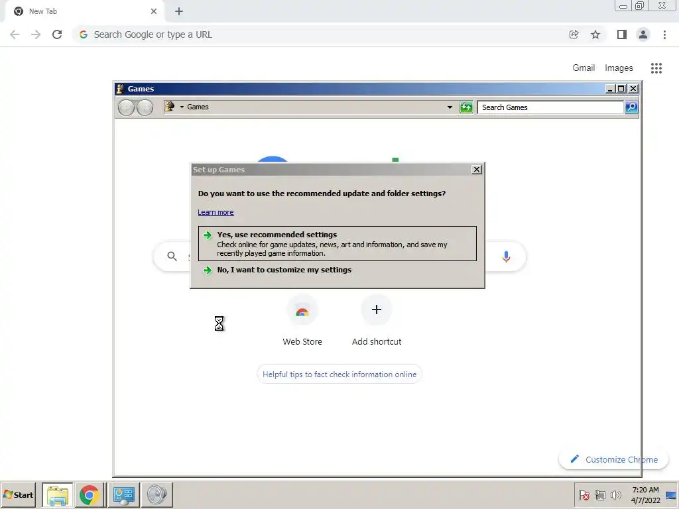The height and width of the screenshot is (509, 679).
Task: Open the Chrome three-dot menu
Action: [664, 34]
